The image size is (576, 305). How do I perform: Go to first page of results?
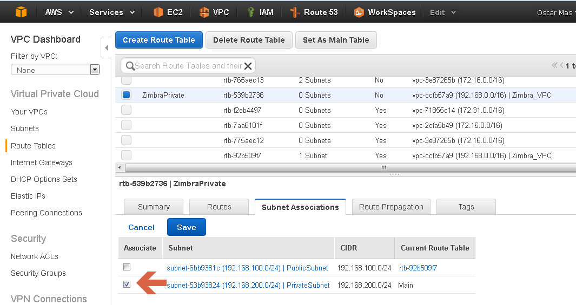click(x=554, y=65)
